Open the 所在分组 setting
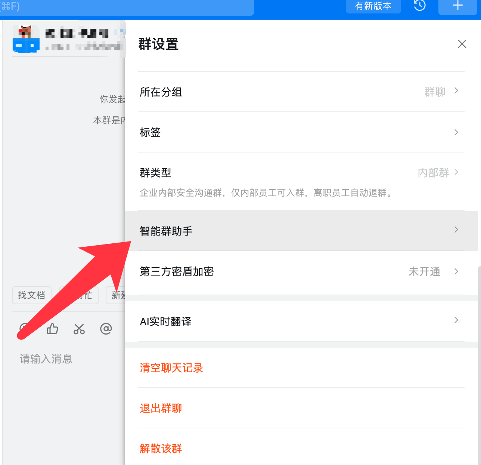Viewport: 481px width, 465px height. point(301,92)
